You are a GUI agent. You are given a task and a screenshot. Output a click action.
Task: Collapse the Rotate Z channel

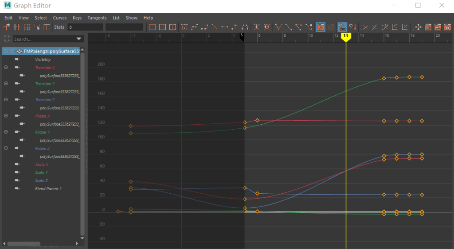(6, 148)
